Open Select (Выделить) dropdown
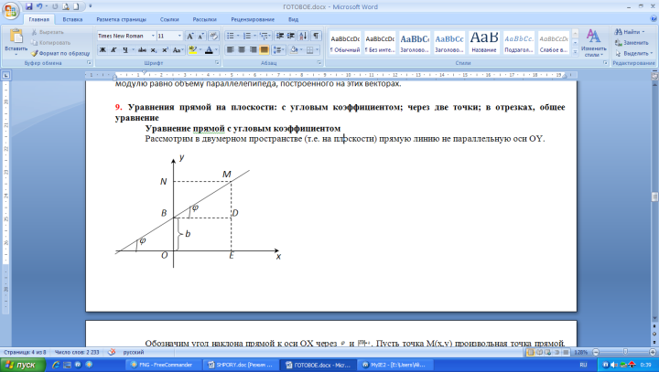Screen dimensions: 659x372 coord(633,53)
